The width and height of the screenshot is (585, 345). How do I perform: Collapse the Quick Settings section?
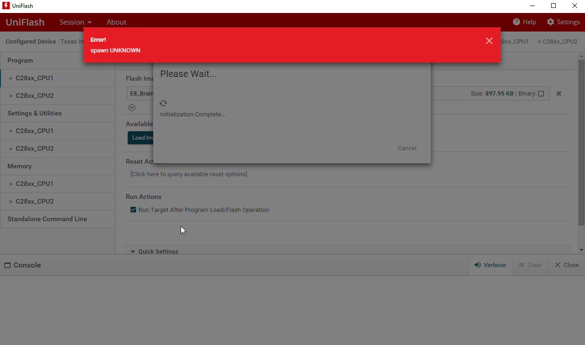[x=133, y=251]
